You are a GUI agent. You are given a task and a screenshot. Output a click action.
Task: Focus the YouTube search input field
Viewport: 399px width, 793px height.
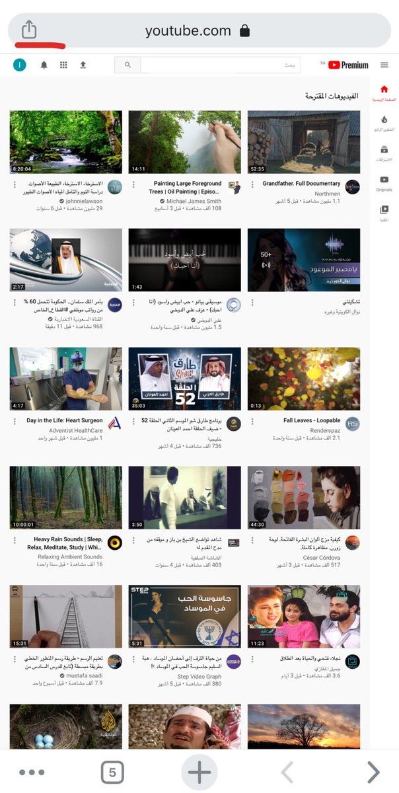tap(220, 65)
